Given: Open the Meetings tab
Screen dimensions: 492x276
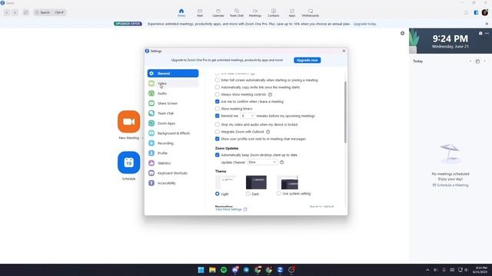Looking at the screenshot, I should pyautogui.click(x=255, y=13).
